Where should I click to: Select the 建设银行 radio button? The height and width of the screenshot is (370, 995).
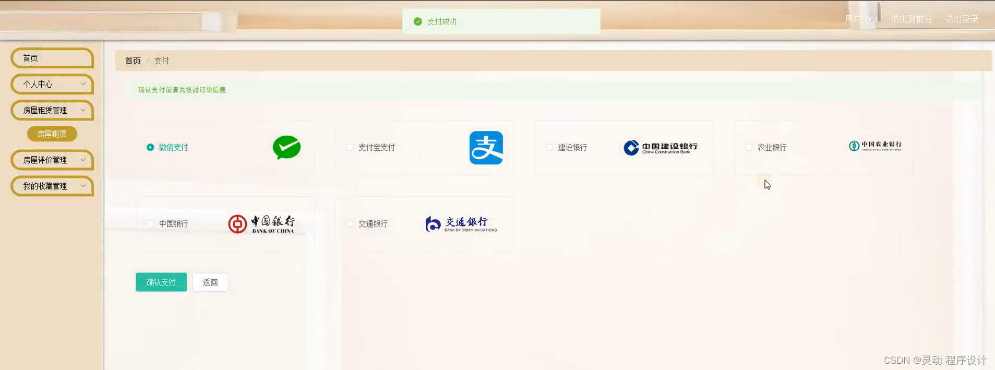549,148
